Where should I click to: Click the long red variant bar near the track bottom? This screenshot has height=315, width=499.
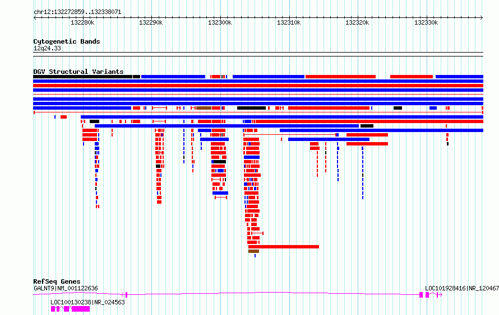(284, 247)
